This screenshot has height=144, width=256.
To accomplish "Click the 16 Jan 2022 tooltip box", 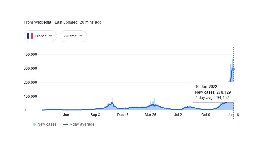I will coord(213,92).
